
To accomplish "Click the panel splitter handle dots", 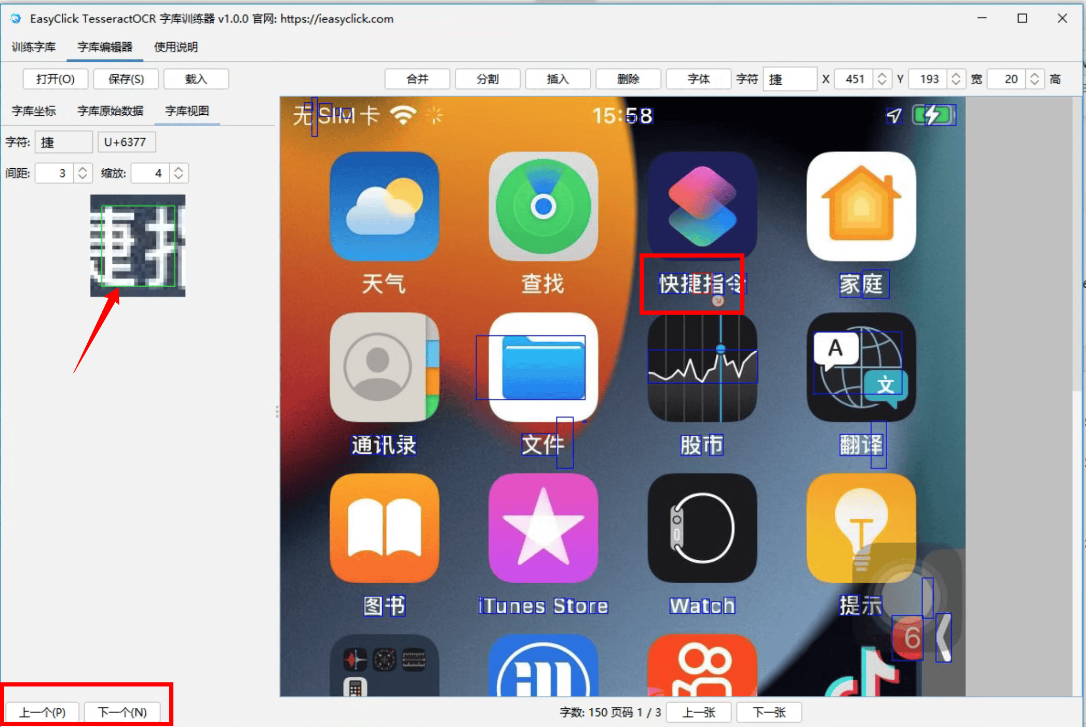I will (x=277, y=412).
